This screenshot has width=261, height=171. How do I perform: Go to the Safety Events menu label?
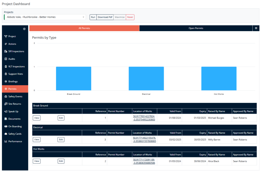(x=15, y=96)
